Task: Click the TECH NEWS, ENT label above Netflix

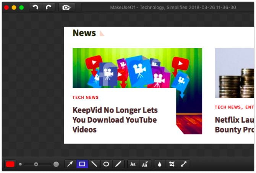Action: [x=235, y=107]
